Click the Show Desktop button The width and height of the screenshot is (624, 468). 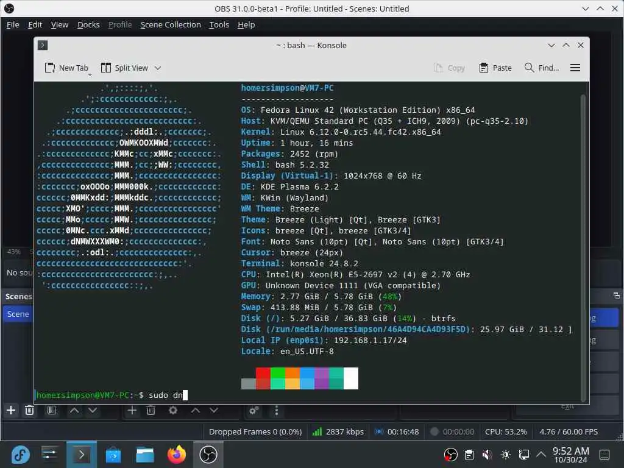[x=605, y=455]
